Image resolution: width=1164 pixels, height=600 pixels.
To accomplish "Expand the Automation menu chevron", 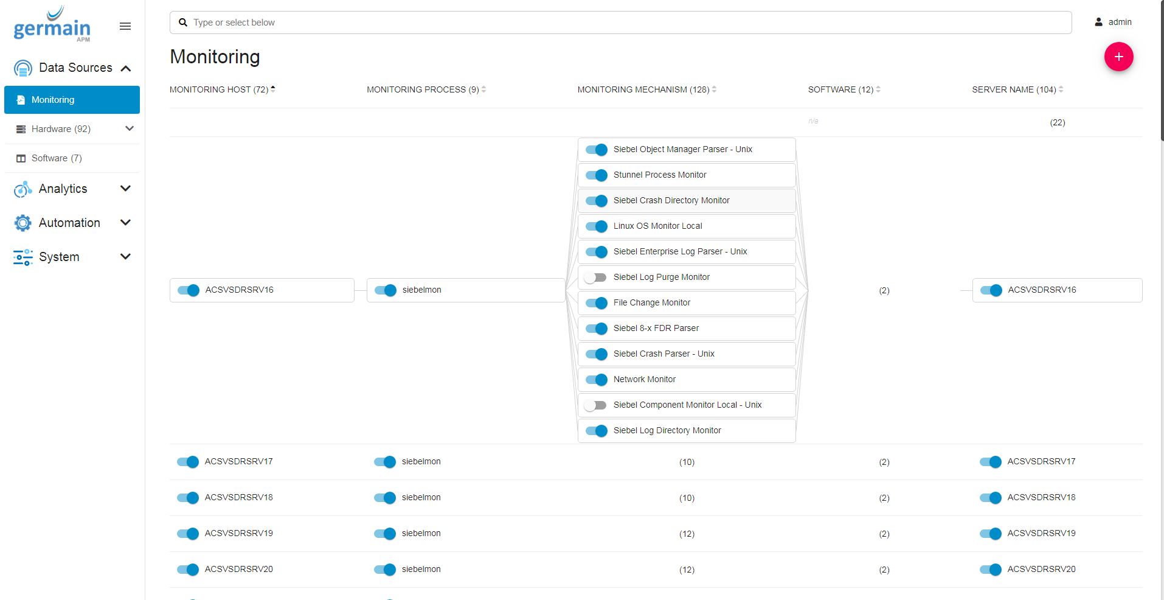I will pyautogui.click(x=126, y=223).
